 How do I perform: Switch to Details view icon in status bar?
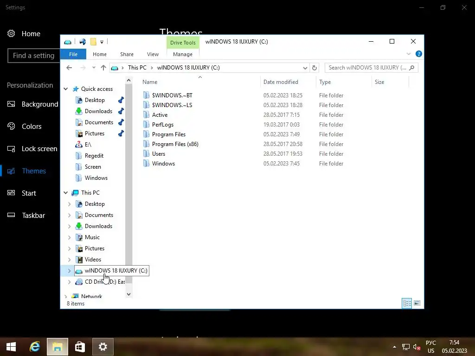407,303
